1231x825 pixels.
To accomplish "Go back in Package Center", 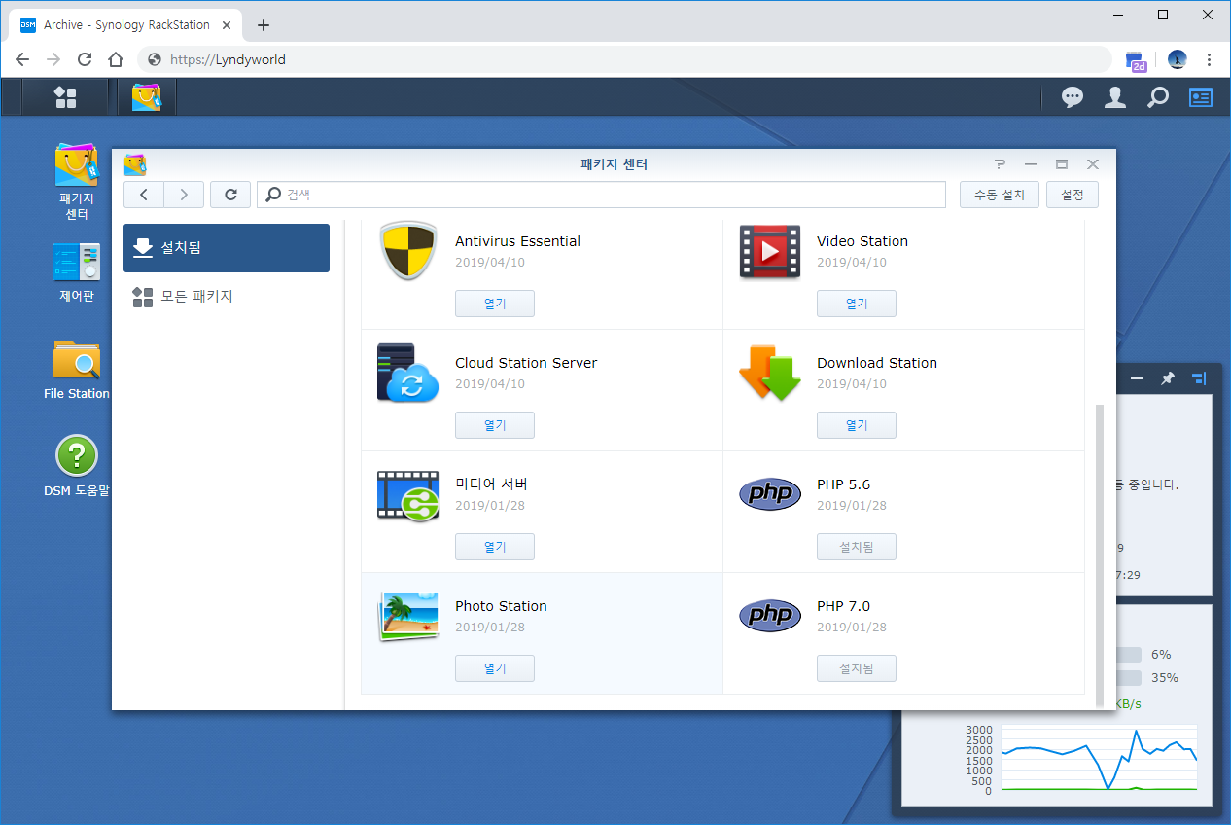I will pyautogui.click(x=144, y=195).
